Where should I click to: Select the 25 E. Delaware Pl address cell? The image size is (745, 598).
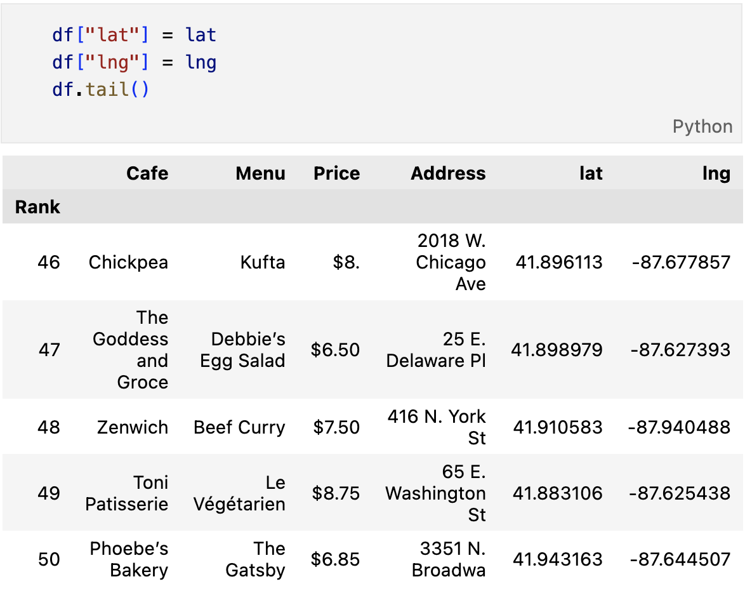436,350
